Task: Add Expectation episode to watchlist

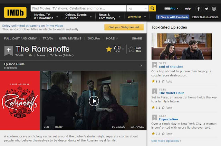Action: tap(155, 118)
